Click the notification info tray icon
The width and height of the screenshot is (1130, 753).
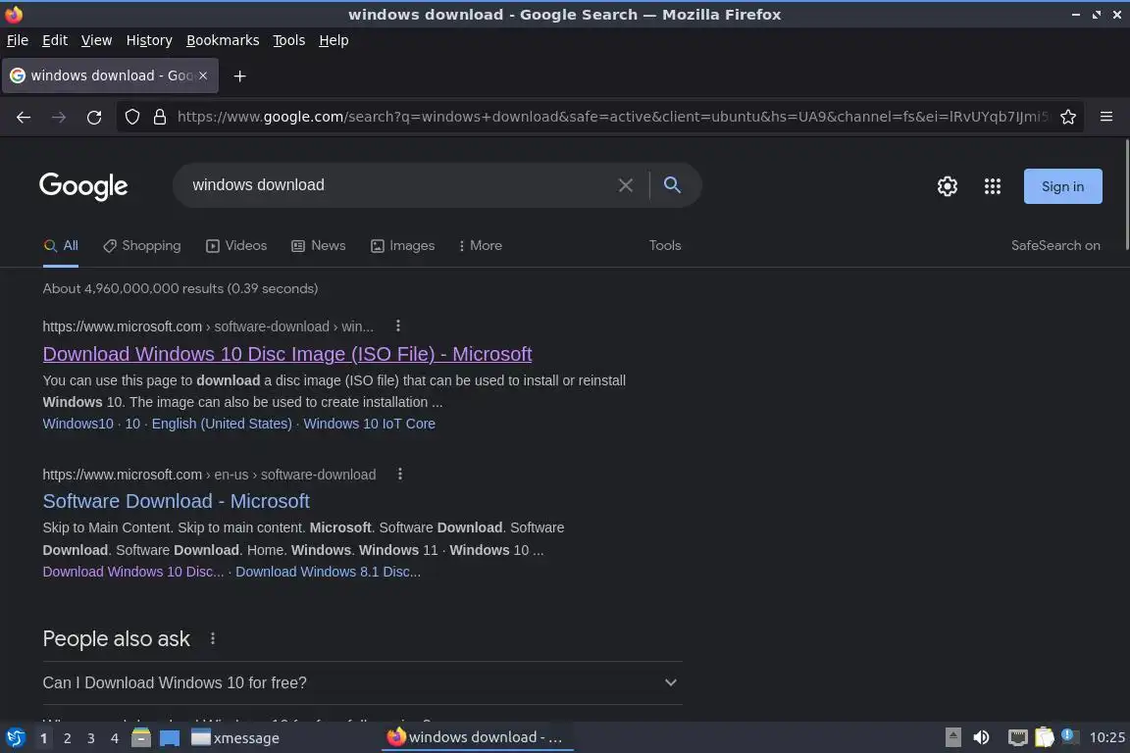click(x=1070, y=736)
